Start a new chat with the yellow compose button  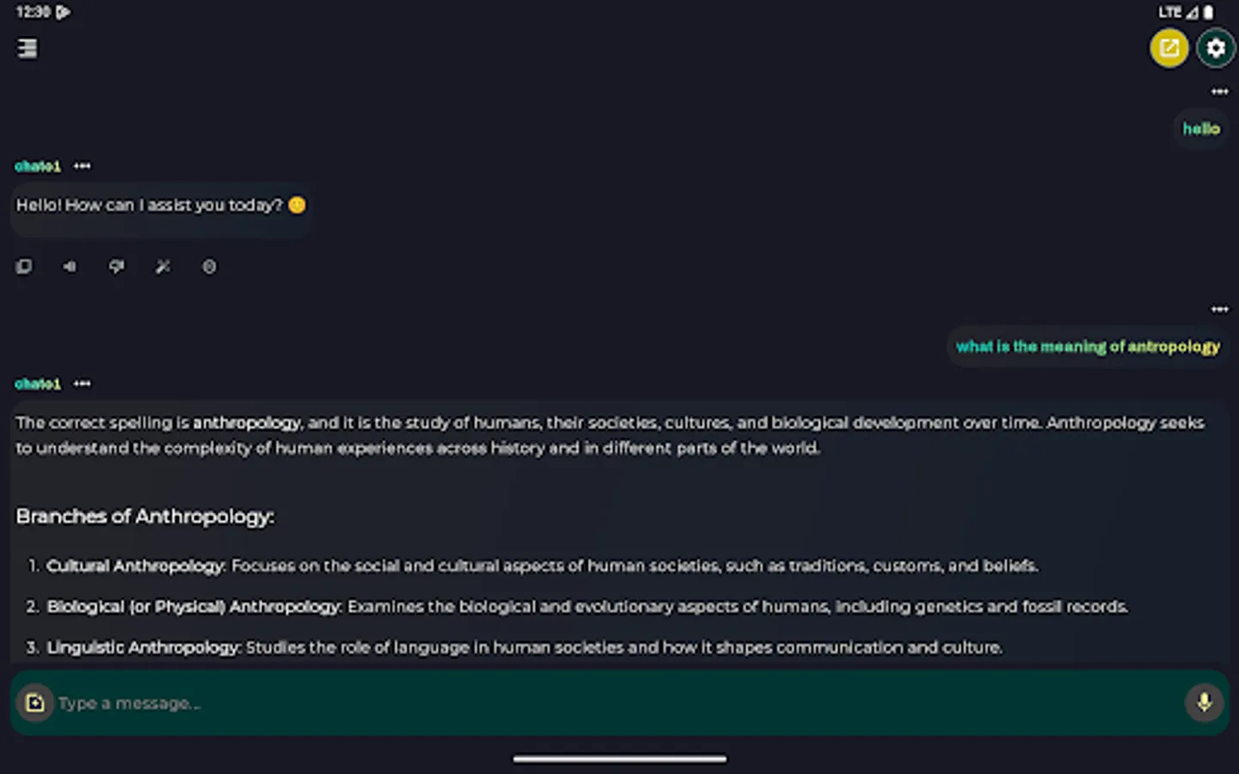tap(1168, 48)
